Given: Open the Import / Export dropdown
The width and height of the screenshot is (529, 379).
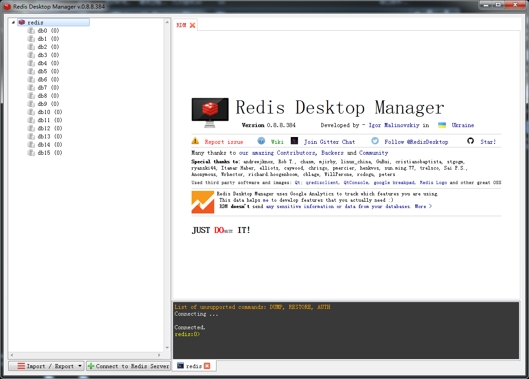Looking at the screenshot, I should pos(46,366).
